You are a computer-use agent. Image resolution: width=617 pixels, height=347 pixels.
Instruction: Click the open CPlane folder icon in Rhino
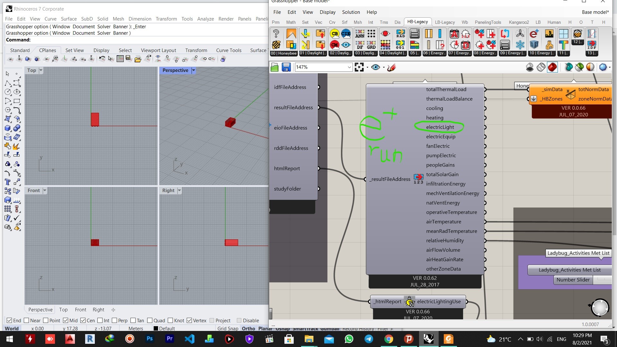click(138, 59)
